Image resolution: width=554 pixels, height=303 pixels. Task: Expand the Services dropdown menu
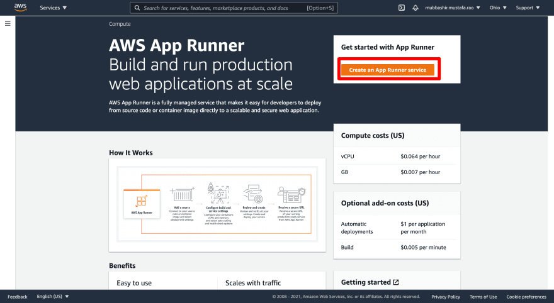(53, 8)
